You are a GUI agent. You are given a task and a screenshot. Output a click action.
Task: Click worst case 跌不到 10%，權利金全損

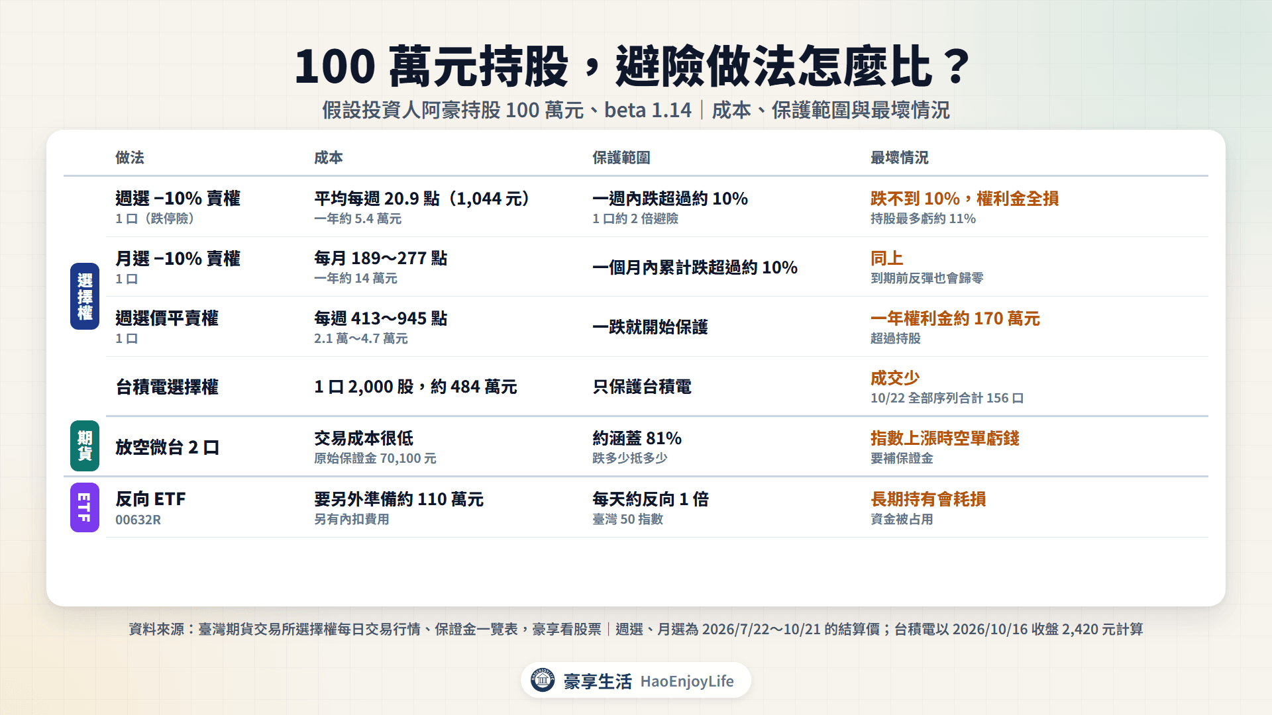click(x=965, y=199)
